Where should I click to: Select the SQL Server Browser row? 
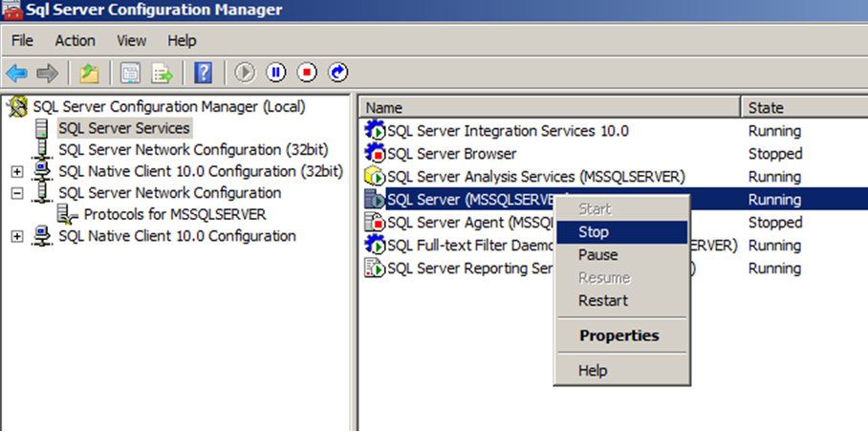point(452,153)
